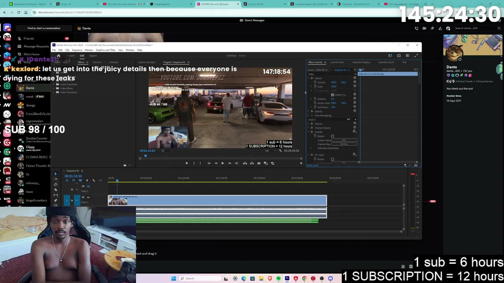
Task: Toggle Snap in the timeline
Action: point(73,180)
